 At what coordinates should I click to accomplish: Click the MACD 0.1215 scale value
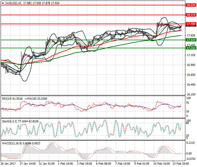coord(190,143)
